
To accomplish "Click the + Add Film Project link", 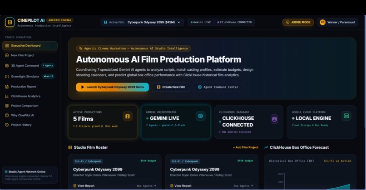I will pos(246,147).
